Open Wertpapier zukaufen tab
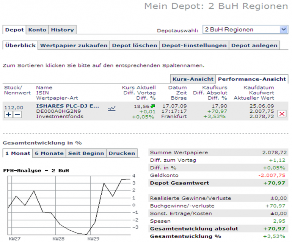This screenshot has width=292, height=242. point(74,46)
